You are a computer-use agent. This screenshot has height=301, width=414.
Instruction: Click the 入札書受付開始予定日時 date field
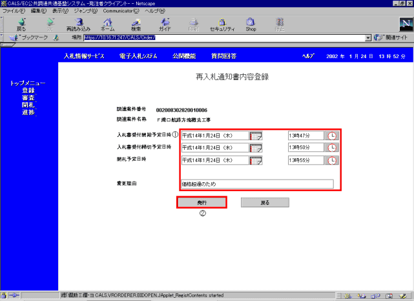215,136
